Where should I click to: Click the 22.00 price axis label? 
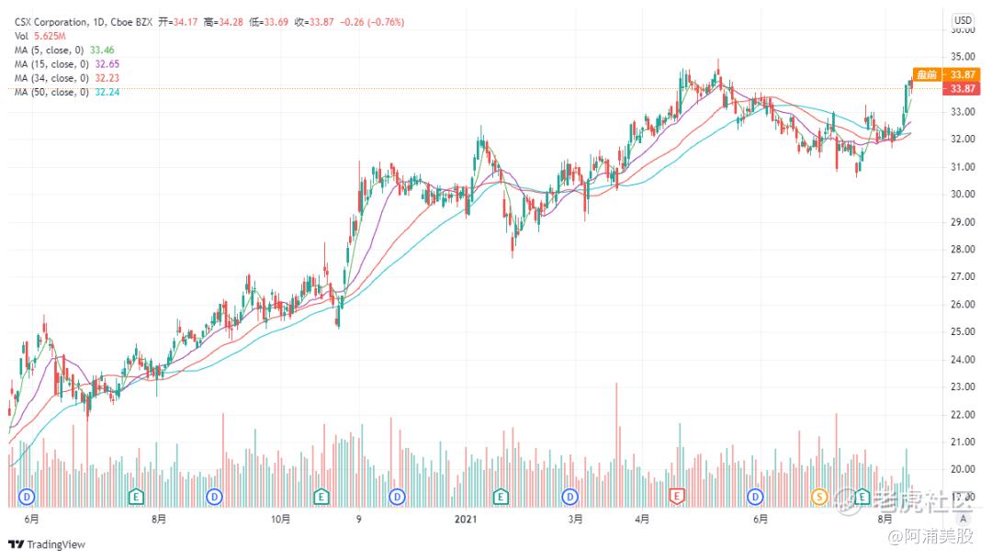[x=963, y=414]
